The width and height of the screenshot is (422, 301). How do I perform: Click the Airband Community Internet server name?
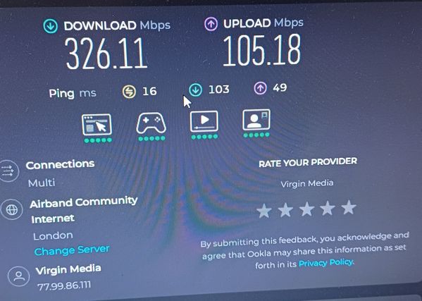click(x=83, y=210)
